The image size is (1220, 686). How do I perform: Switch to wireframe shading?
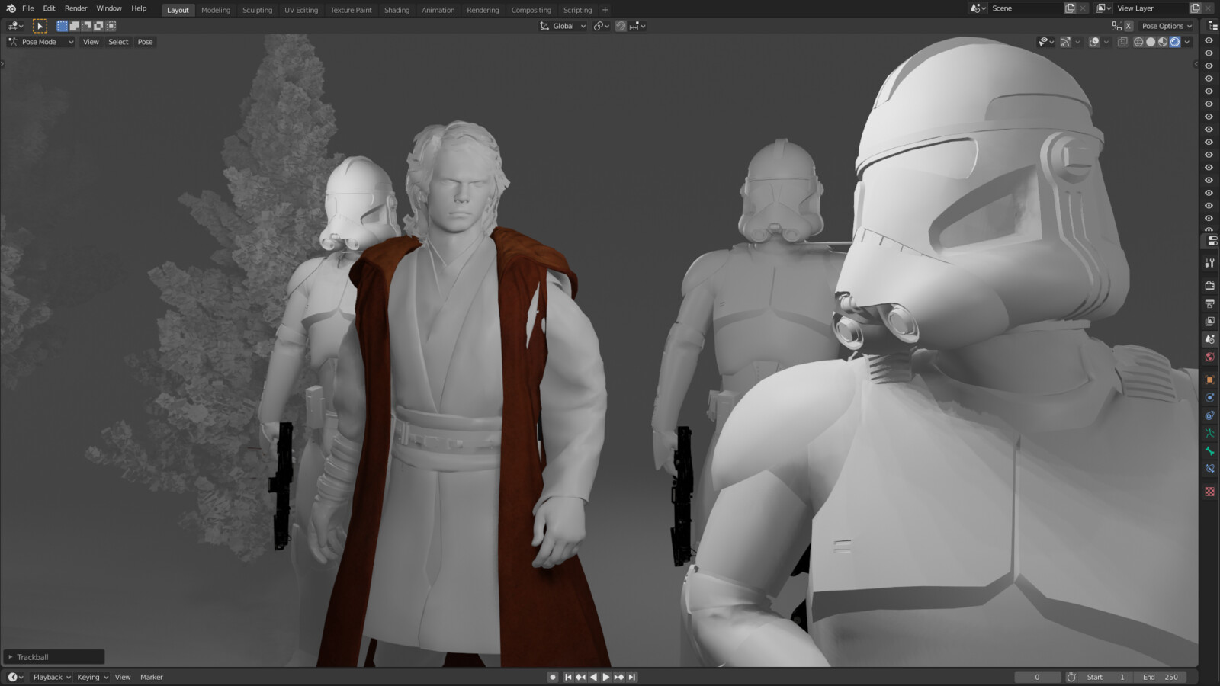click(x=1138, y=42)
